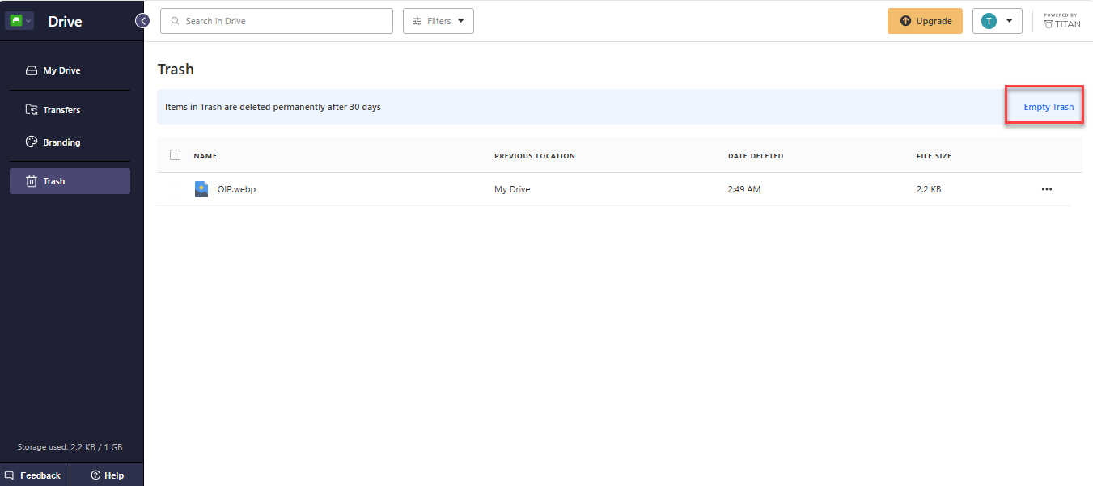Click the Date Deleted column header
This screenshot has width=1093, height=486.
756,156
